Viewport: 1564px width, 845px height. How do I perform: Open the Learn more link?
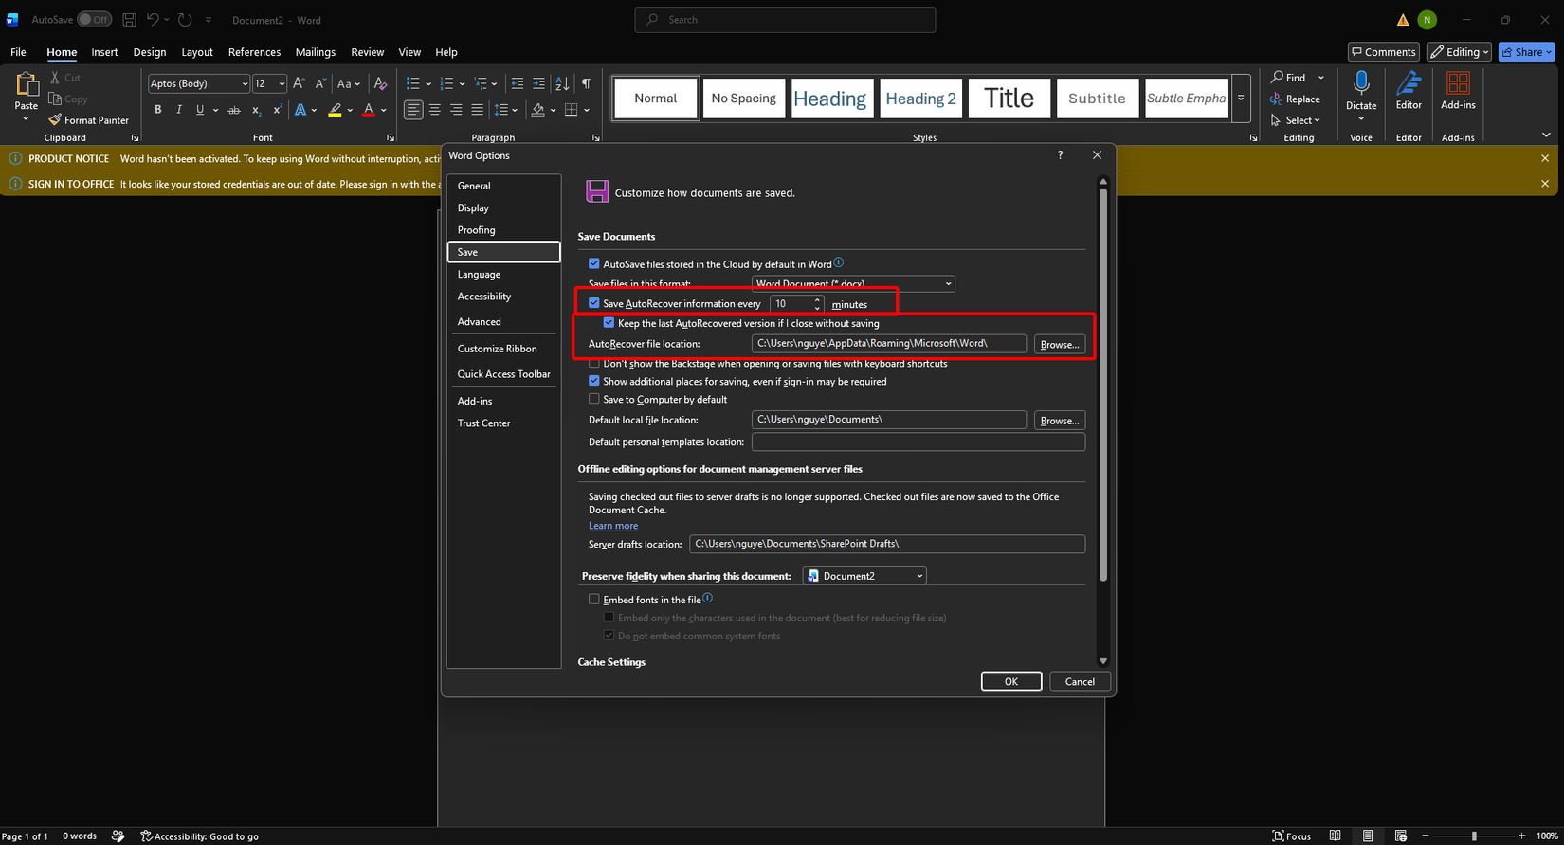[613, 526]
